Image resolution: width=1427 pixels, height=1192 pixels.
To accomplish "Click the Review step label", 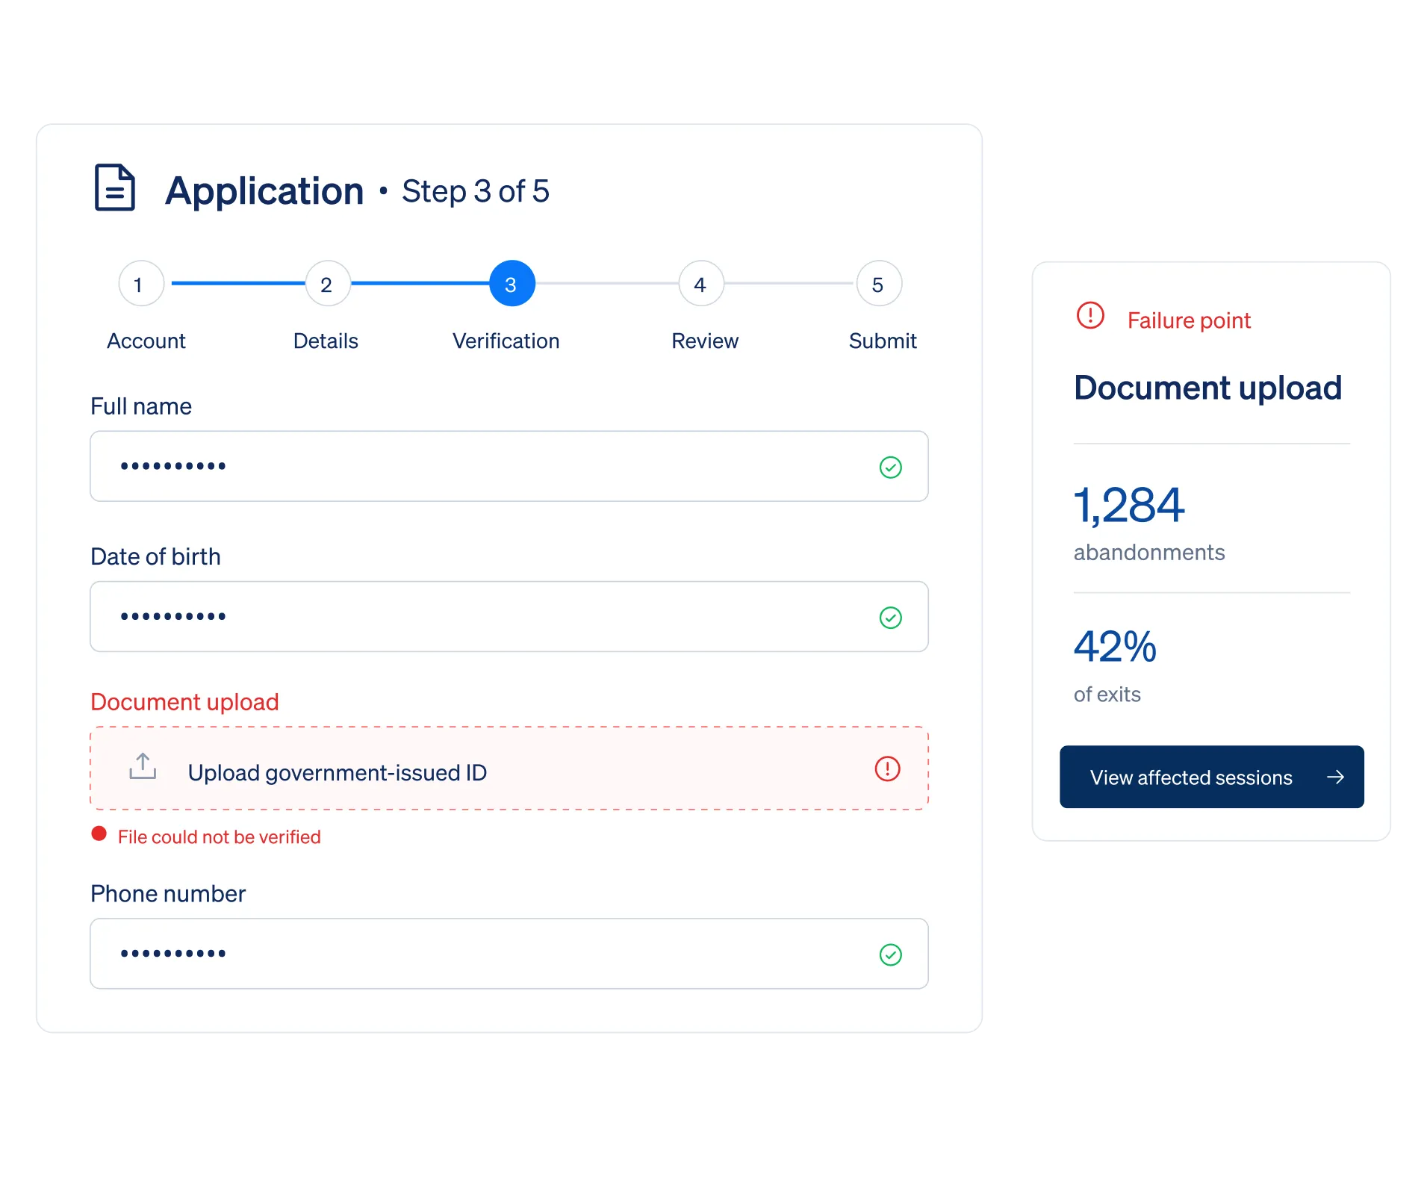I will pyautogui.click(x=705, y=341).
